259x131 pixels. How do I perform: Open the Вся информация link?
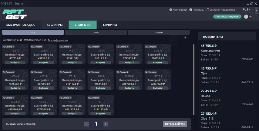58,40
